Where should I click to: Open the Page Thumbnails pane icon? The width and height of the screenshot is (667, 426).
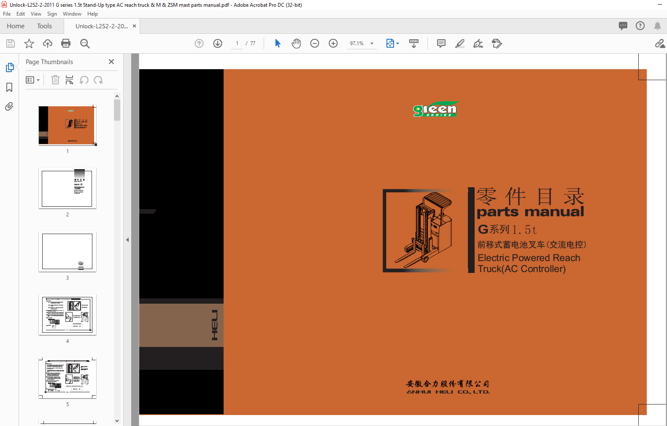click(x=10, y=67)
